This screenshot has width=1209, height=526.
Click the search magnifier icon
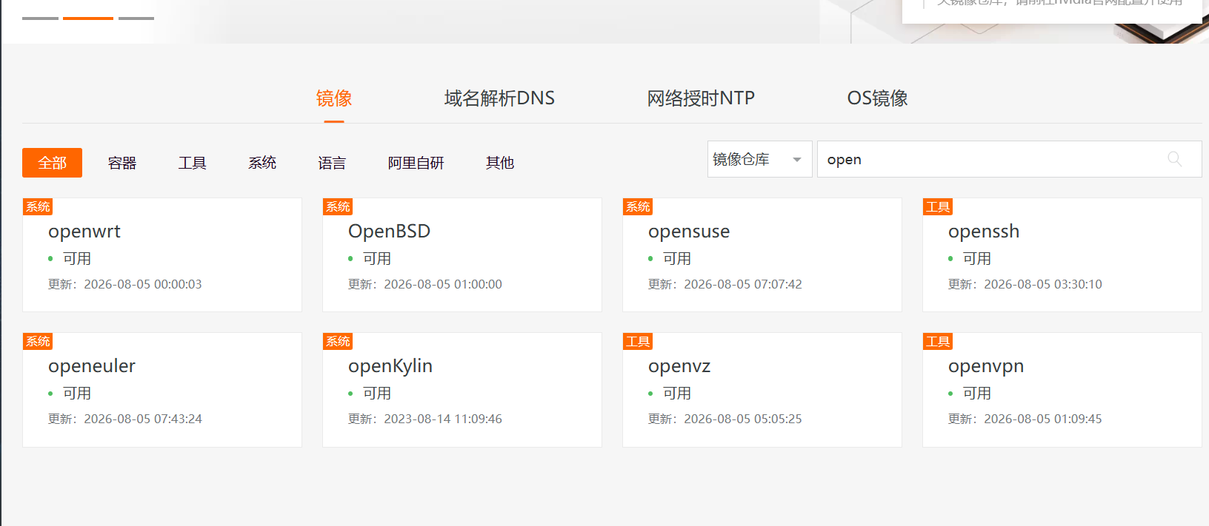[1174, 159]
